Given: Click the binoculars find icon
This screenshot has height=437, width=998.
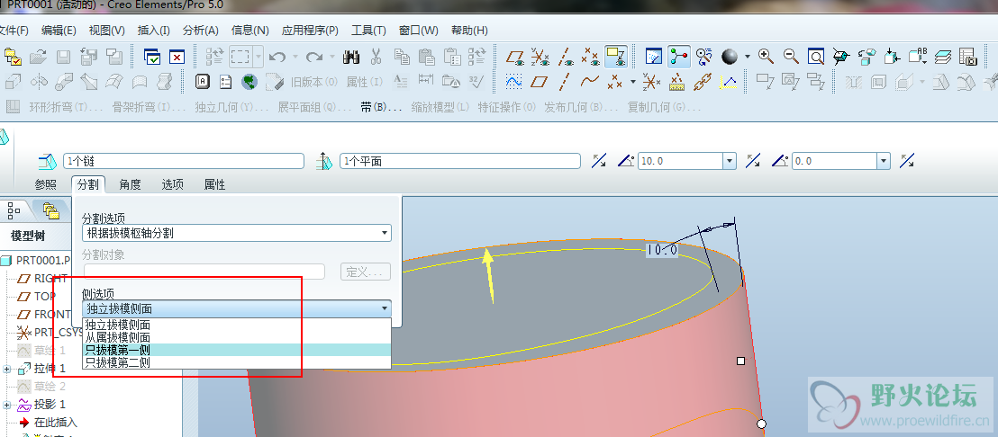Looking at the screenshot, I should tap(350, 58).
